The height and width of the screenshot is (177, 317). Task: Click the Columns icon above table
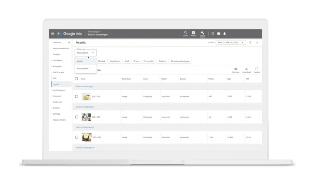tap(236, 69)
